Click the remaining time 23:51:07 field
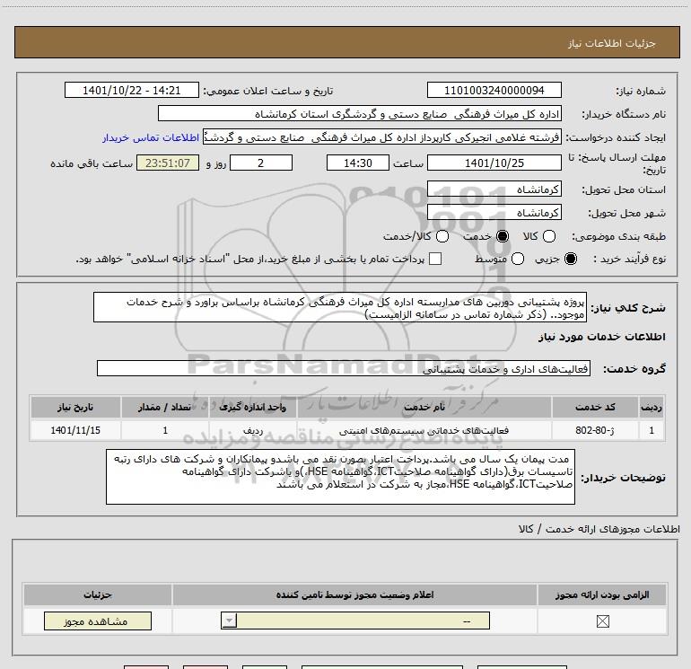The image size is (691, 669). pyautogui.click(x=168, y=163)
